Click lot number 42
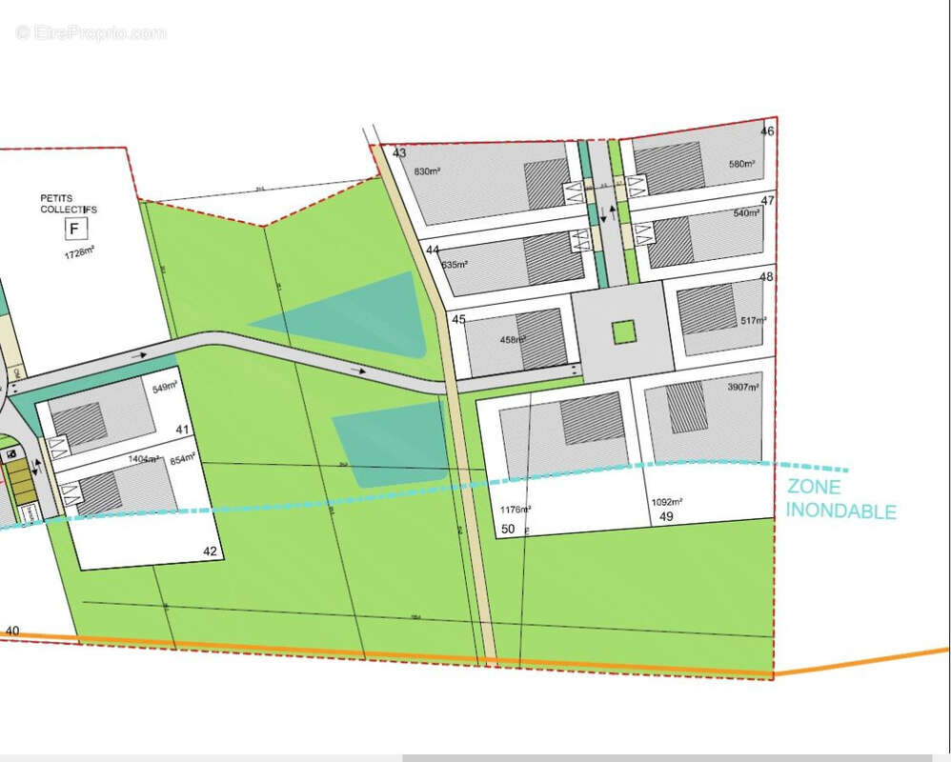Image resolution: width=951 pixels, height=762 pixels. (210, 551)
